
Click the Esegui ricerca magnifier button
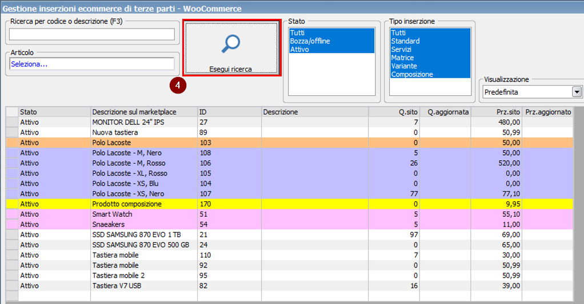[231, 48]
